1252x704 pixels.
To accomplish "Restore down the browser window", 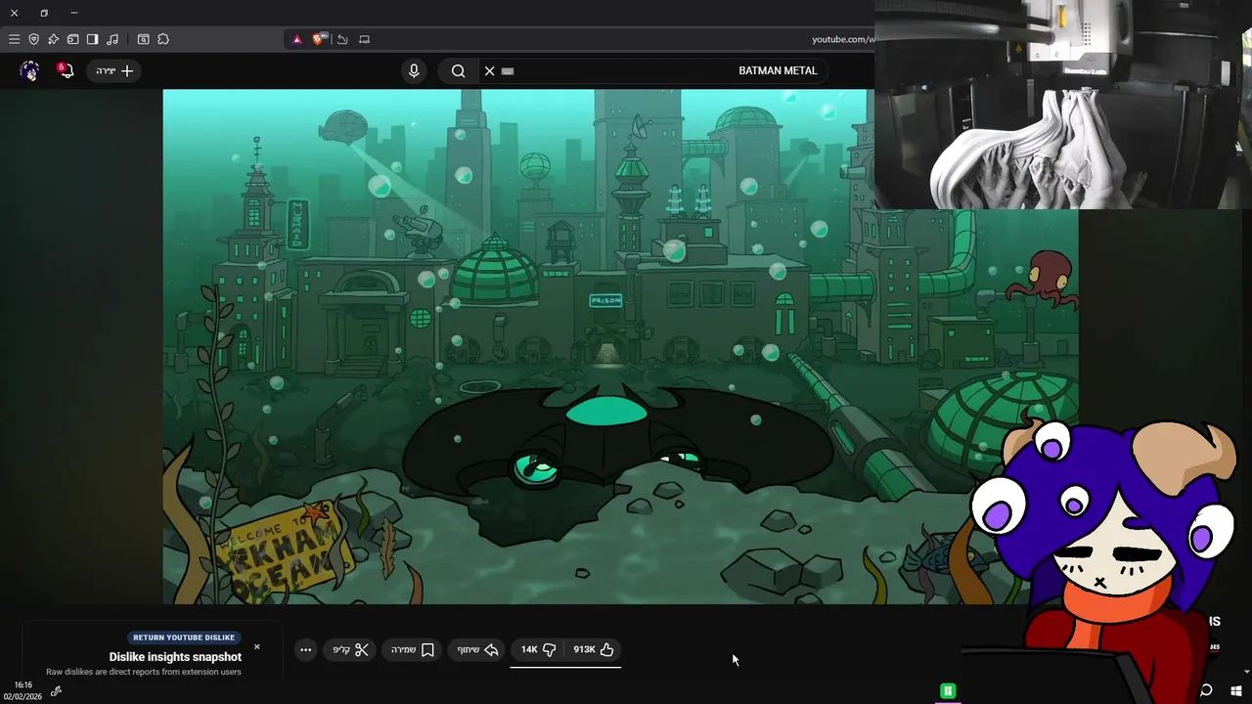I will click(44, 13).
